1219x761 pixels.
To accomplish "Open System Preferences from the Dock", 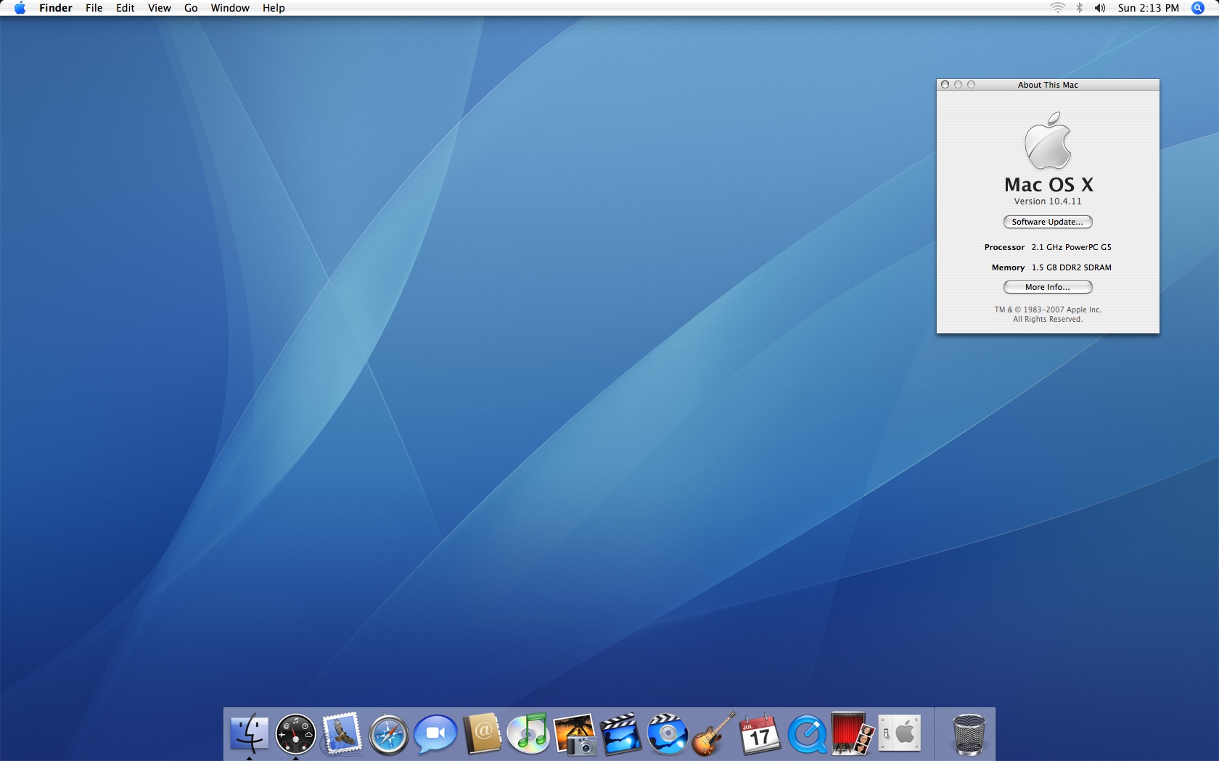I will (x=900, y=733).
